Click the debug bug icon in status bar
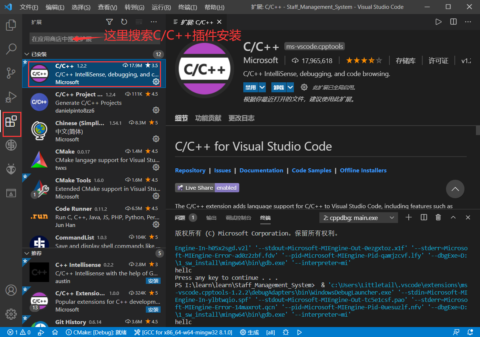The image size is (480, 337). pyautogui.click(x=285, y=332)
